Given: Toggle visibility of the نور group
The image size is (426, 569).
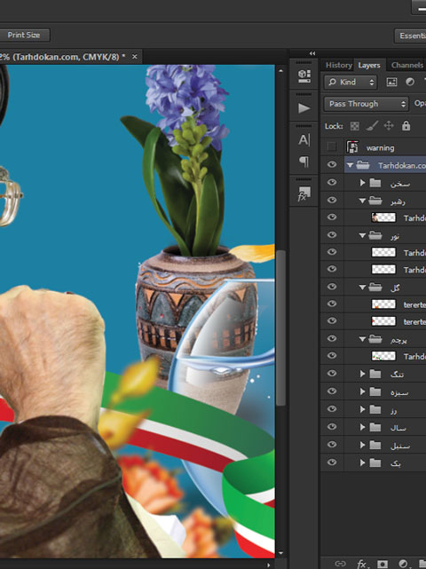Looking at the screenshot, I should click(332, 234).
